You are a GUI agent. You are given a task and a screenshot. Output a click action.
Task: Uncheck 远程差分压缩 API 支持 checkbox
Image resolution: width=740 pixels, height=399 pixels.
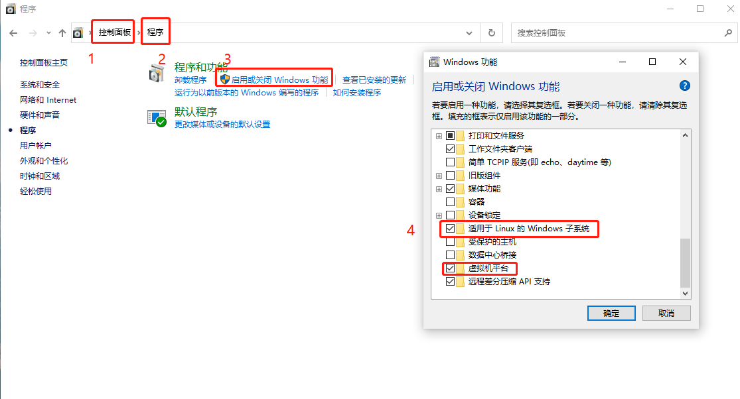click(x=450, y=281)
